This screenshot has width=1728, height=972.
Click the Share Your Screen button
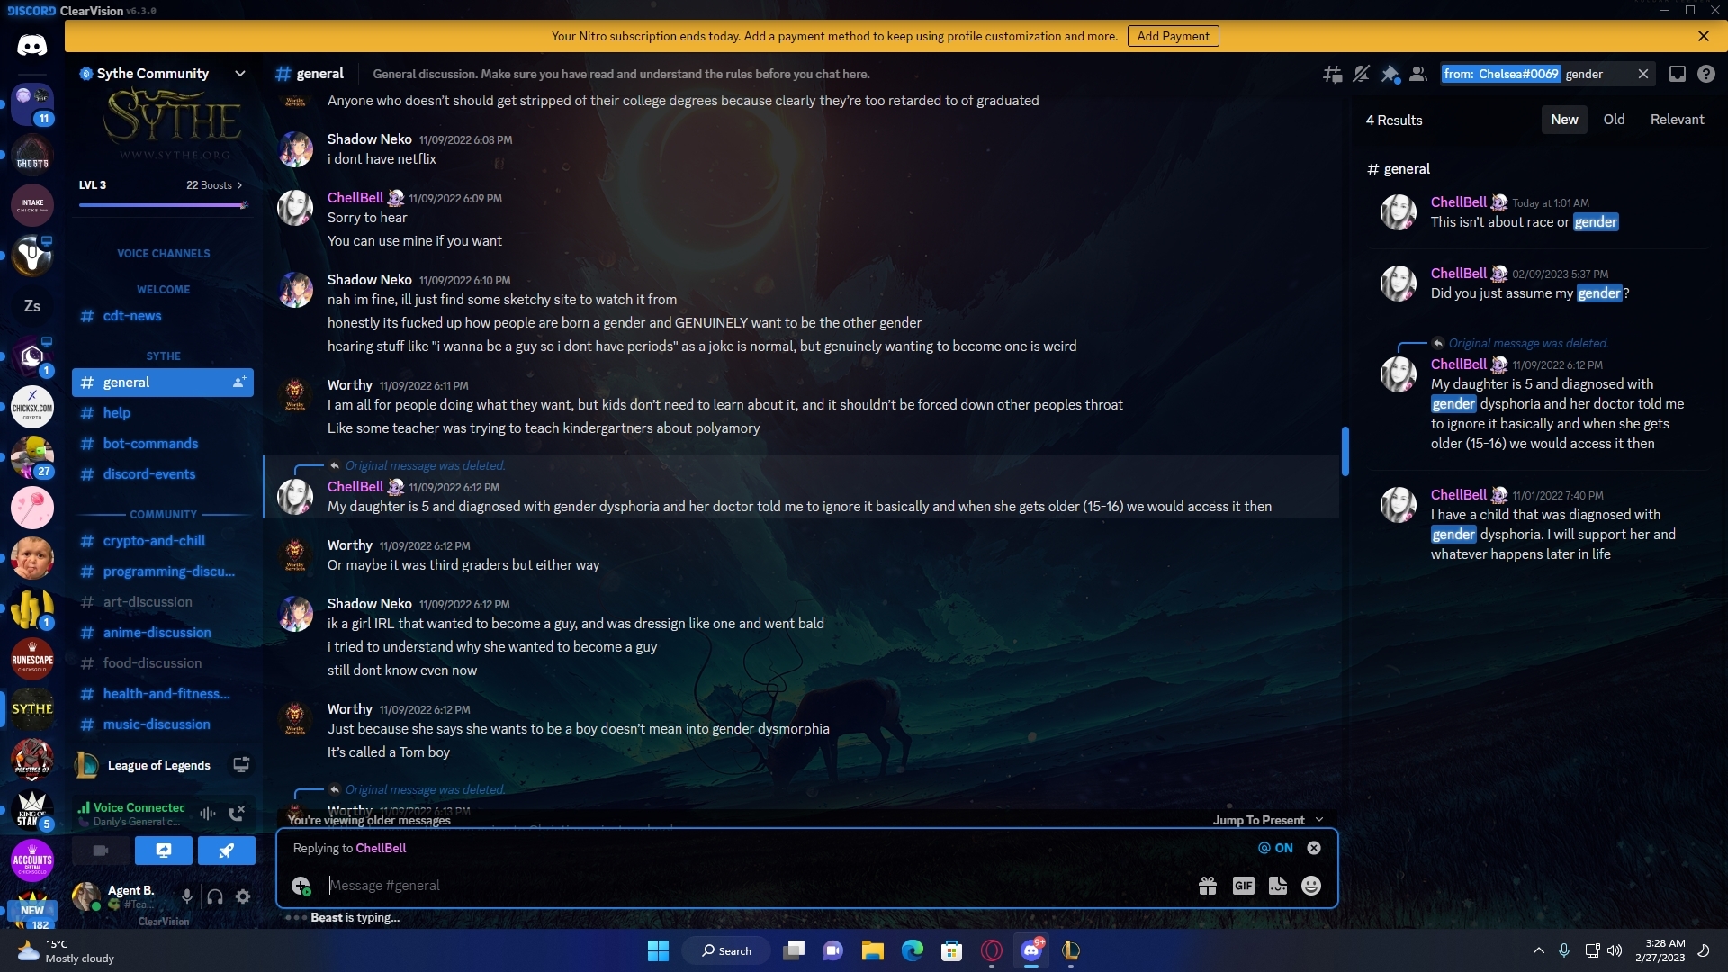(164, 850)
